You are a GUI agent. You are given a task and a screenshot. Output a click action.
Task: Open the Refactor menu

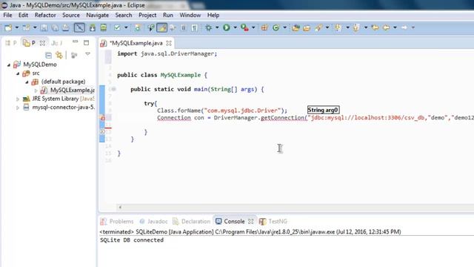point(45,15)
